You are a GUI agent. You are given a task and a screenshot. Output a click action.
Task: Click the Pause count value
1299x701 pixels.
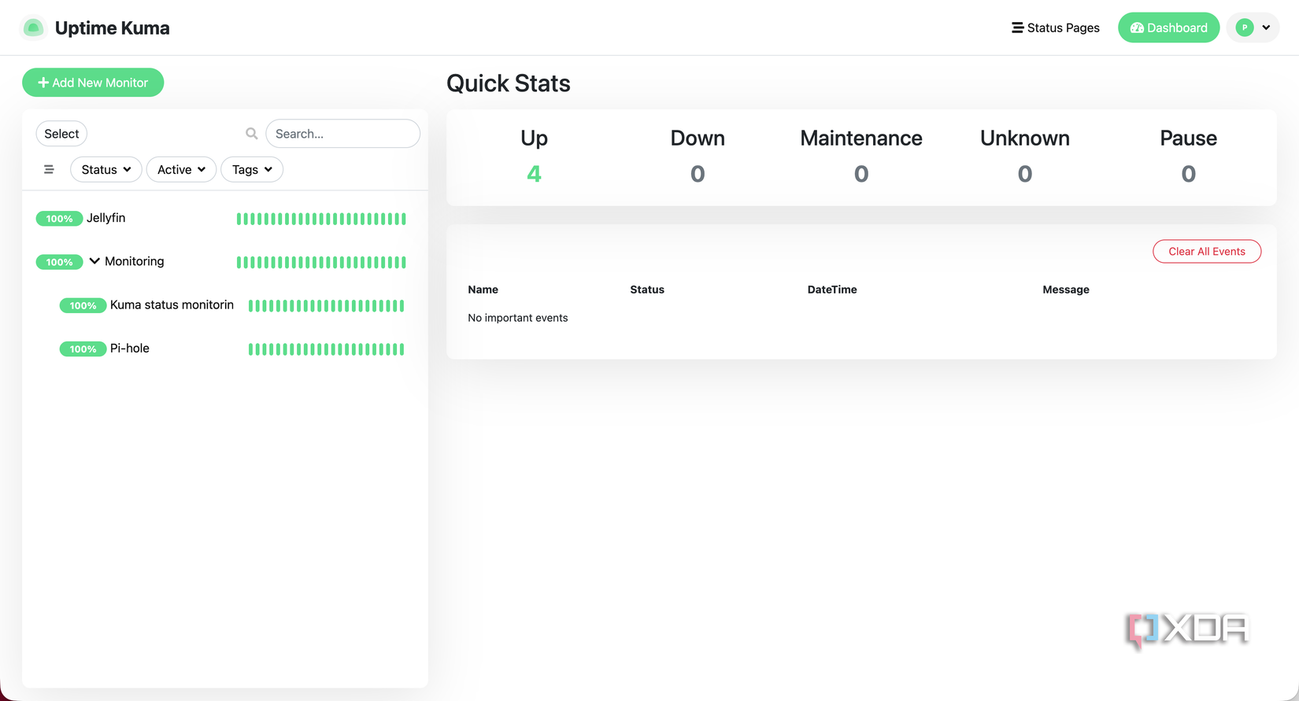pos(1189,174)
